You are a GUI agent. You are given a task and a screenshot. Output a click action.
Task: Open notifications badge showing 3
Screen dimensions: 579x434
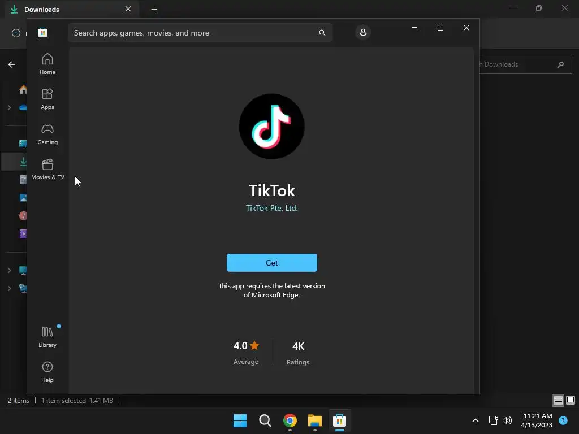coord(563,420)
